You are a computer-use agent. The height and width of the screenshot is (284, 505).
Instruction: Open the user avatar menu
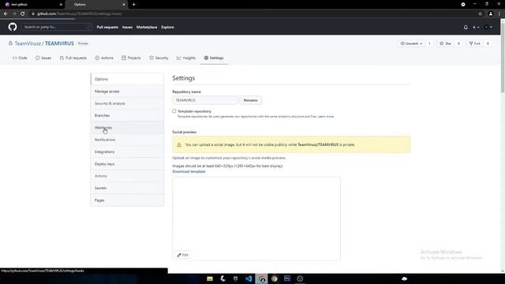pyautogui.click(x=488, y=28)
